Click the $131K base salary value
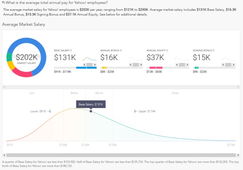 65,57
